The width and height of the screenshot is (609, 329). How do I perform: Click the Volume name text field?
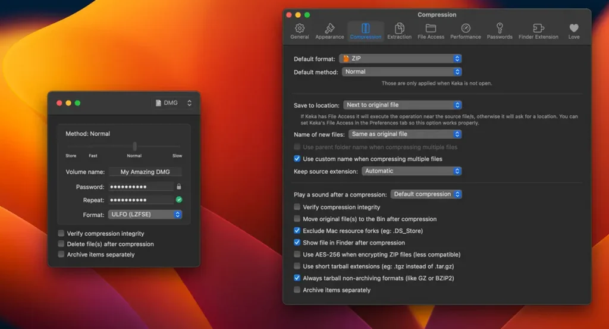pos(145,172)
